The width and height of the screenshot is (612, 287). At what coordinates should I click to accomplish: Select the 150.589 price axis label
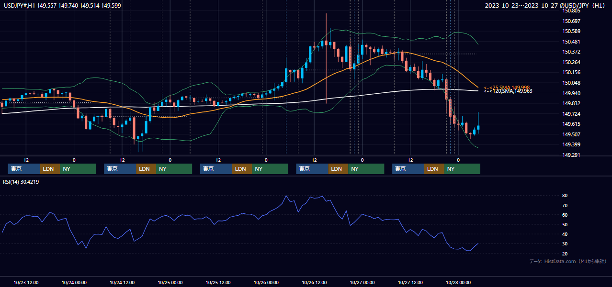[571, 31]
